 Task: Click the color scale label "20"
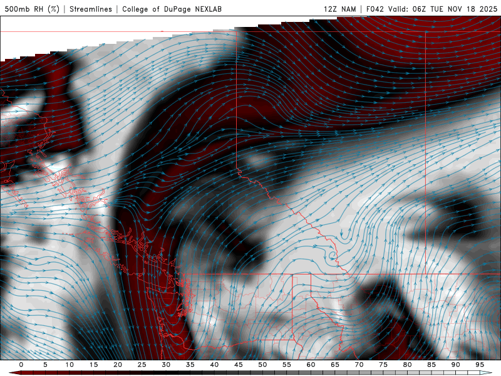coord(118,365)
